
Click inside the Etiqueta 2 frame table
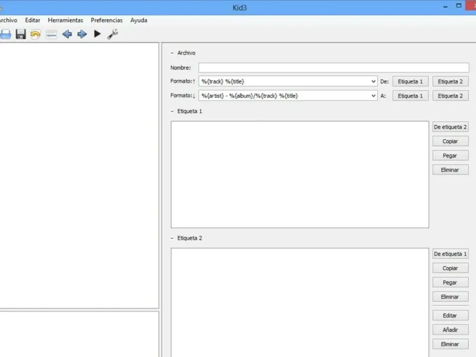pyautogui.click(x=300, y=302)
